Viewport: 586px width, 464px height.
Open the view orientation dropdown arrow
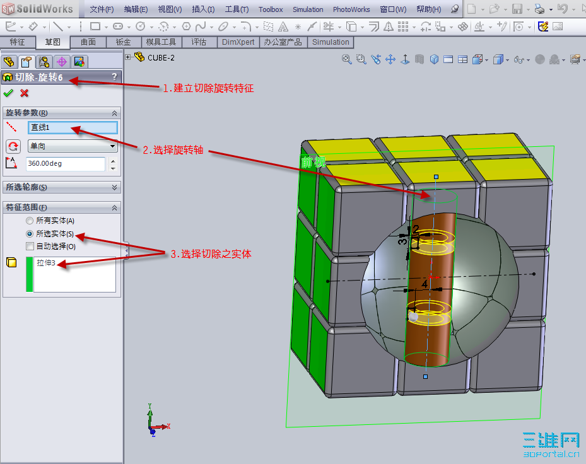tap(486, 60)
